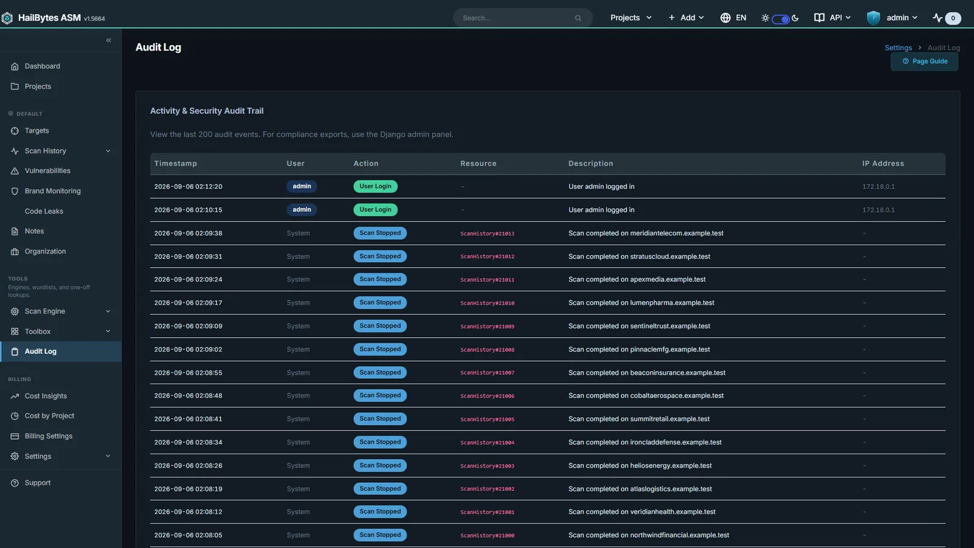974x548 pixels.
Task: Click the Projects folder icon in the sidebar
Action: click(x=15, y=86)
